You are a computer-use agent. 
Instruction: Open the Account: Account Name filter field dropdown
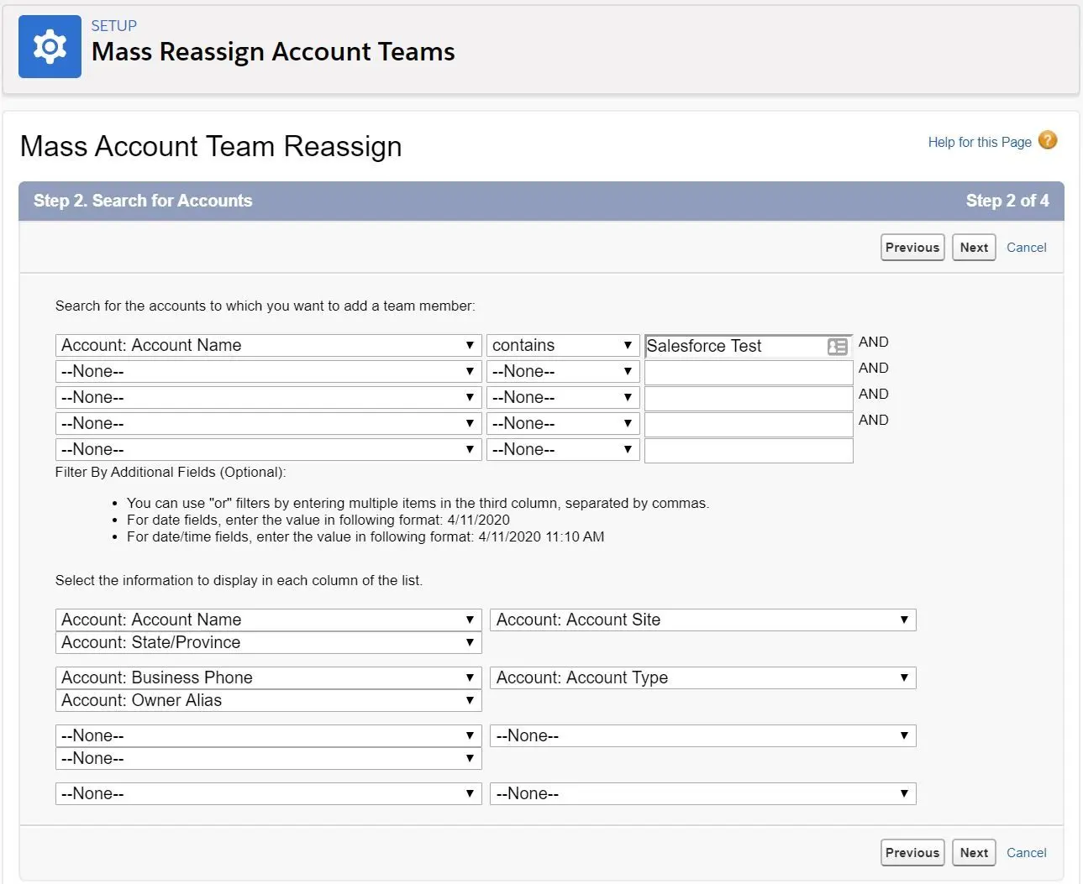[x=269, y=346]
